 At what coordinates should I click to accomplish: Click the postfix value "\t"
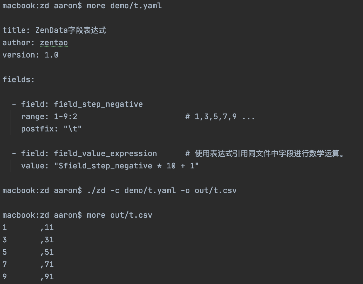coord(72,129)
